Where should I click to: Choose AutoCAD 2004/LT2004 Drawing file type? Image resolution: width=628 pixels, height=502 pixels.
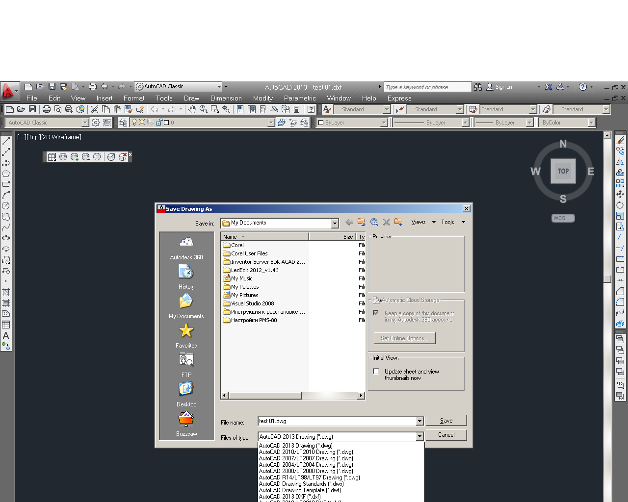306,465
